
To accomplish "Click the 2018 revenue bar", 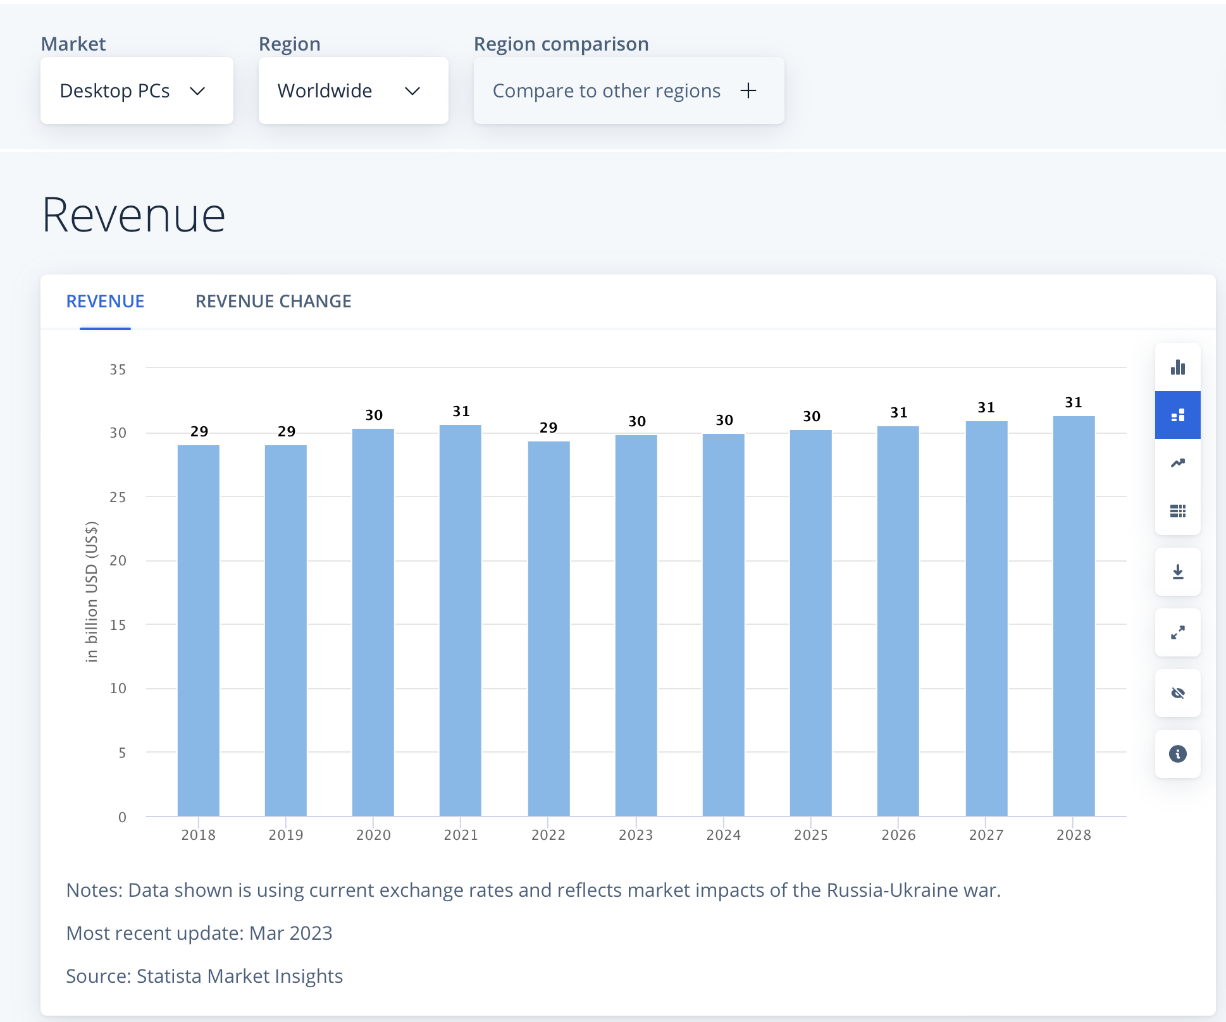I will tap(199, 631).
